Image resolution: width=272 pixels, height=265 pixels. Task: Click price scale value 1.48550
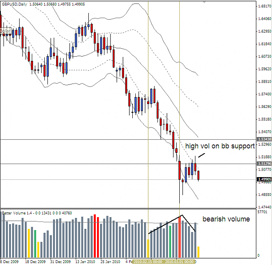pyautogui.click(x=265, y=195)
